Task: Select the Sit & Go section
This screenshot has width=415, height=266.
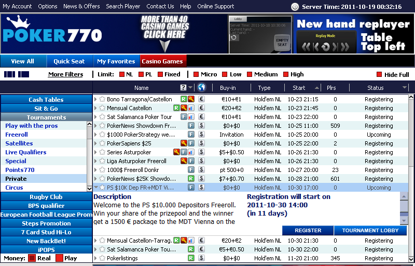Action: point(46,109)
